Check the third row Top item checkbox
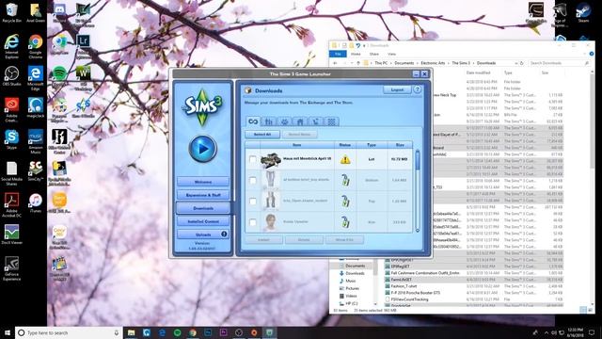 (x=253, y=202)
